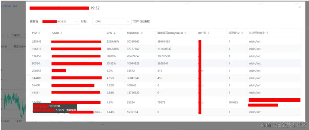Screen dimensions: 309x130
Task: Click PID cell 136159
Action: tap(37, 56)
